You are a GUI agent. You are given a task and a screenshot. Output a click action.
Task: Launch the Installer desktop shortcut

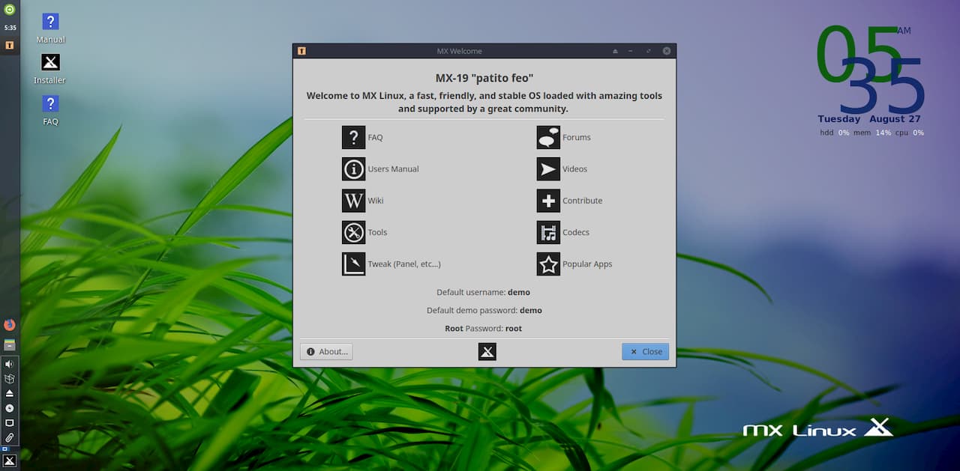(50, 69)
